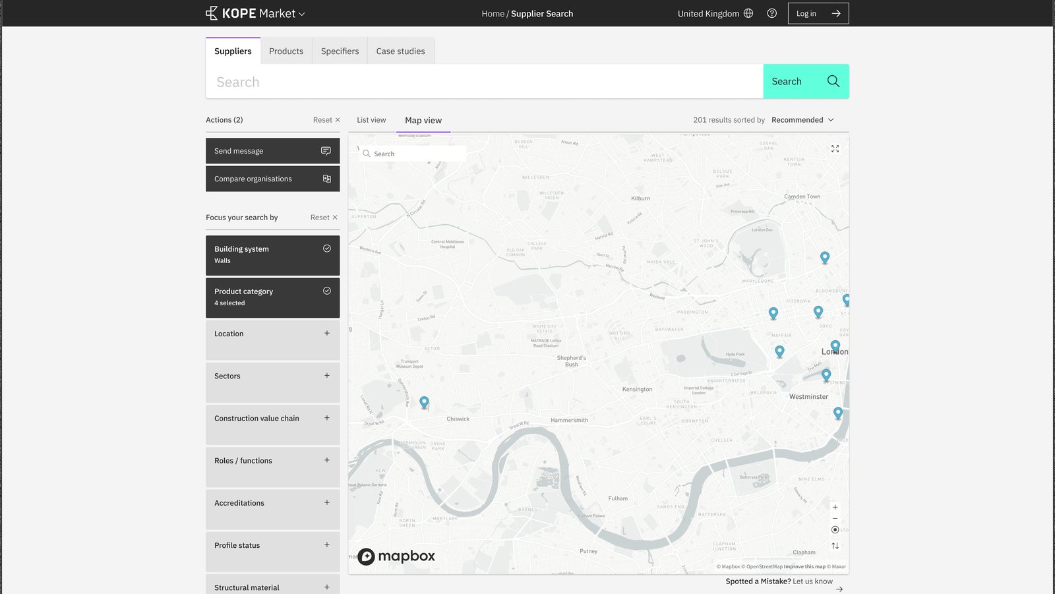The image size is (1055, 594).
Task: Expand the Sectors filter
Action: click(272, 382)
